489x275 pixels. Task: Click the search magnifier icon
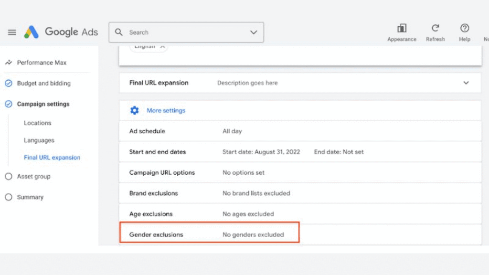[x=119, y=32]
